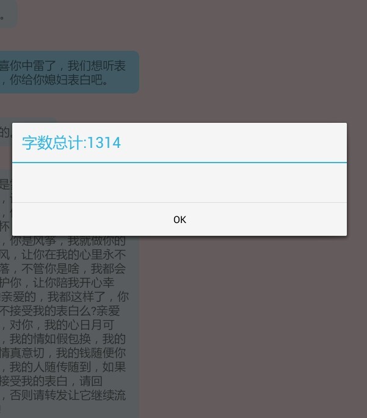Select the line 护你，让你陪我开心幸
Screen dimensions: 367x418
pos(57,282)
